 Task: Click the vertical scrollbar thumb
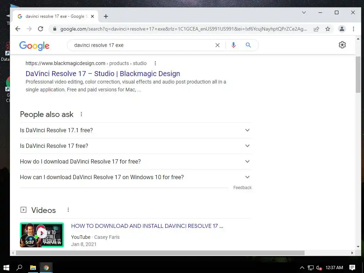tap(358, 74)
